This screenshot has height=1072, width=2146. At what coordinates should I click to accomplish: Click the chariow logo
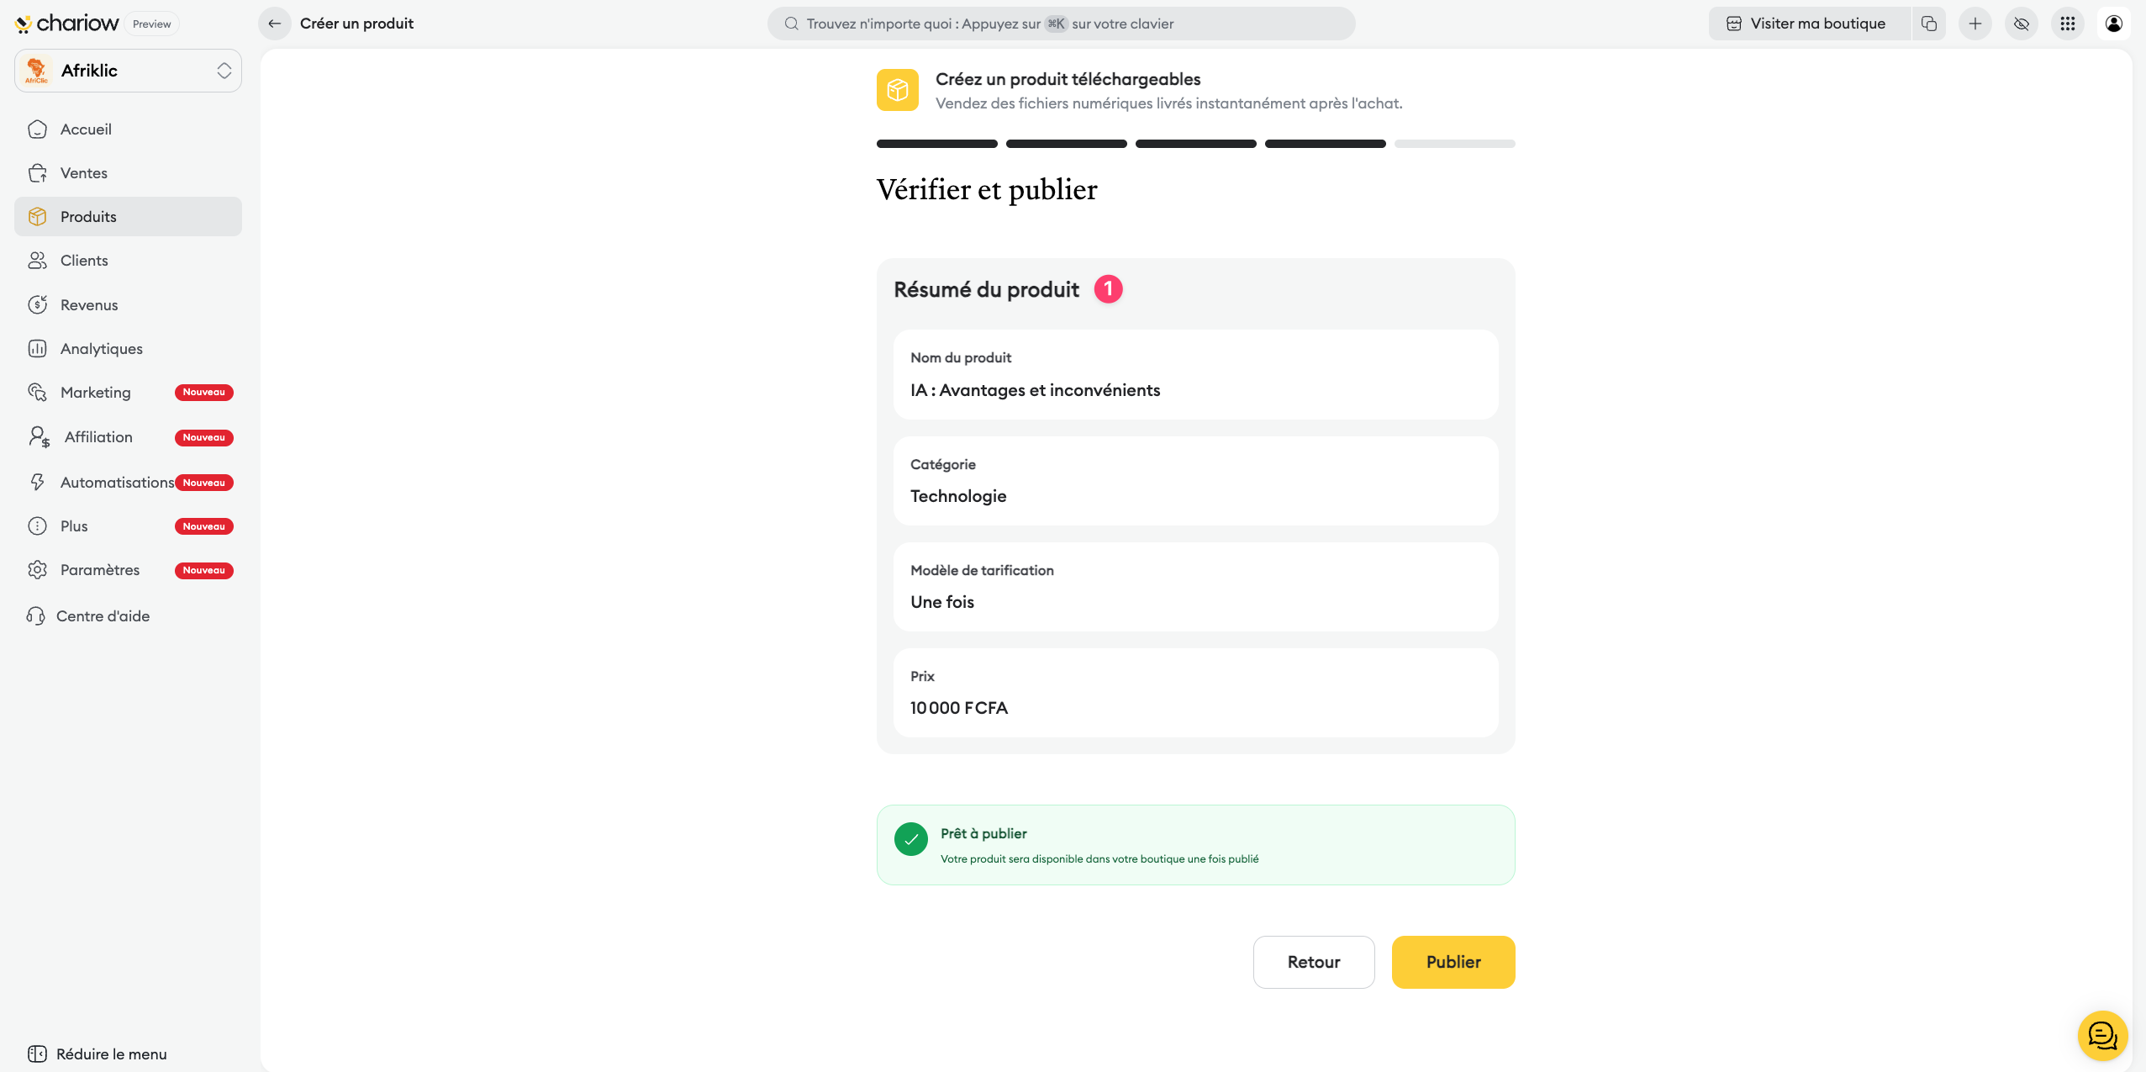[x=67, y=24]
